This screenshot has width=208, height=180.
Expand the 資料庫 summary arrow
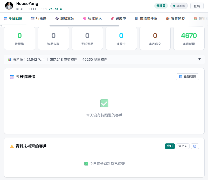coord(199,59)
